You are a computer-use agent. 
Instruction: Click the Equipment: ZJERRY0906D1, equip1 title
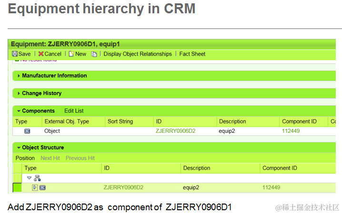[65, 44]
